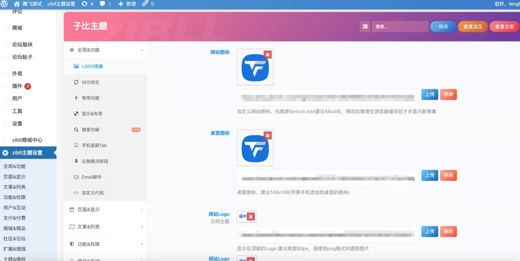The height and width of the screenshot is (261, 520).
Task: Click zibll主题设置 in the admin bar
Action: click(x=61, y=4)
